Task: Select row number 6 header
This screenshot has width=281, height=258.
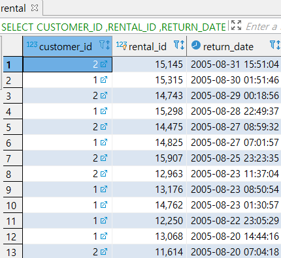Action: click(x=12, y=143)
